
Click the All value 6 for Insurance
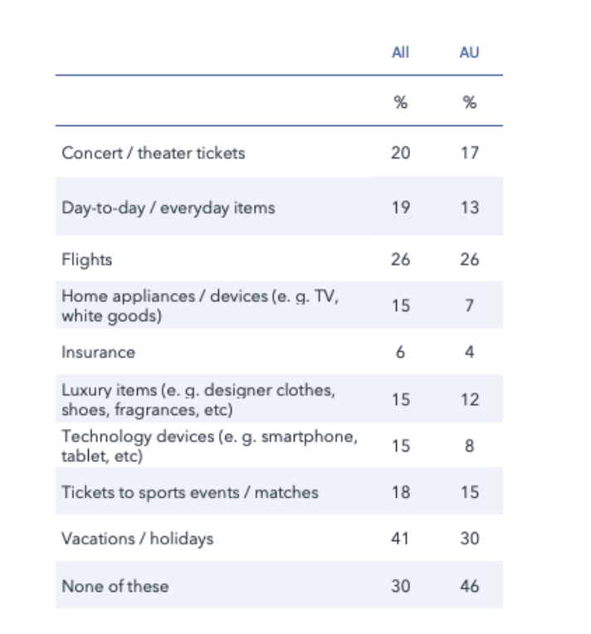(x=400, y=353)
